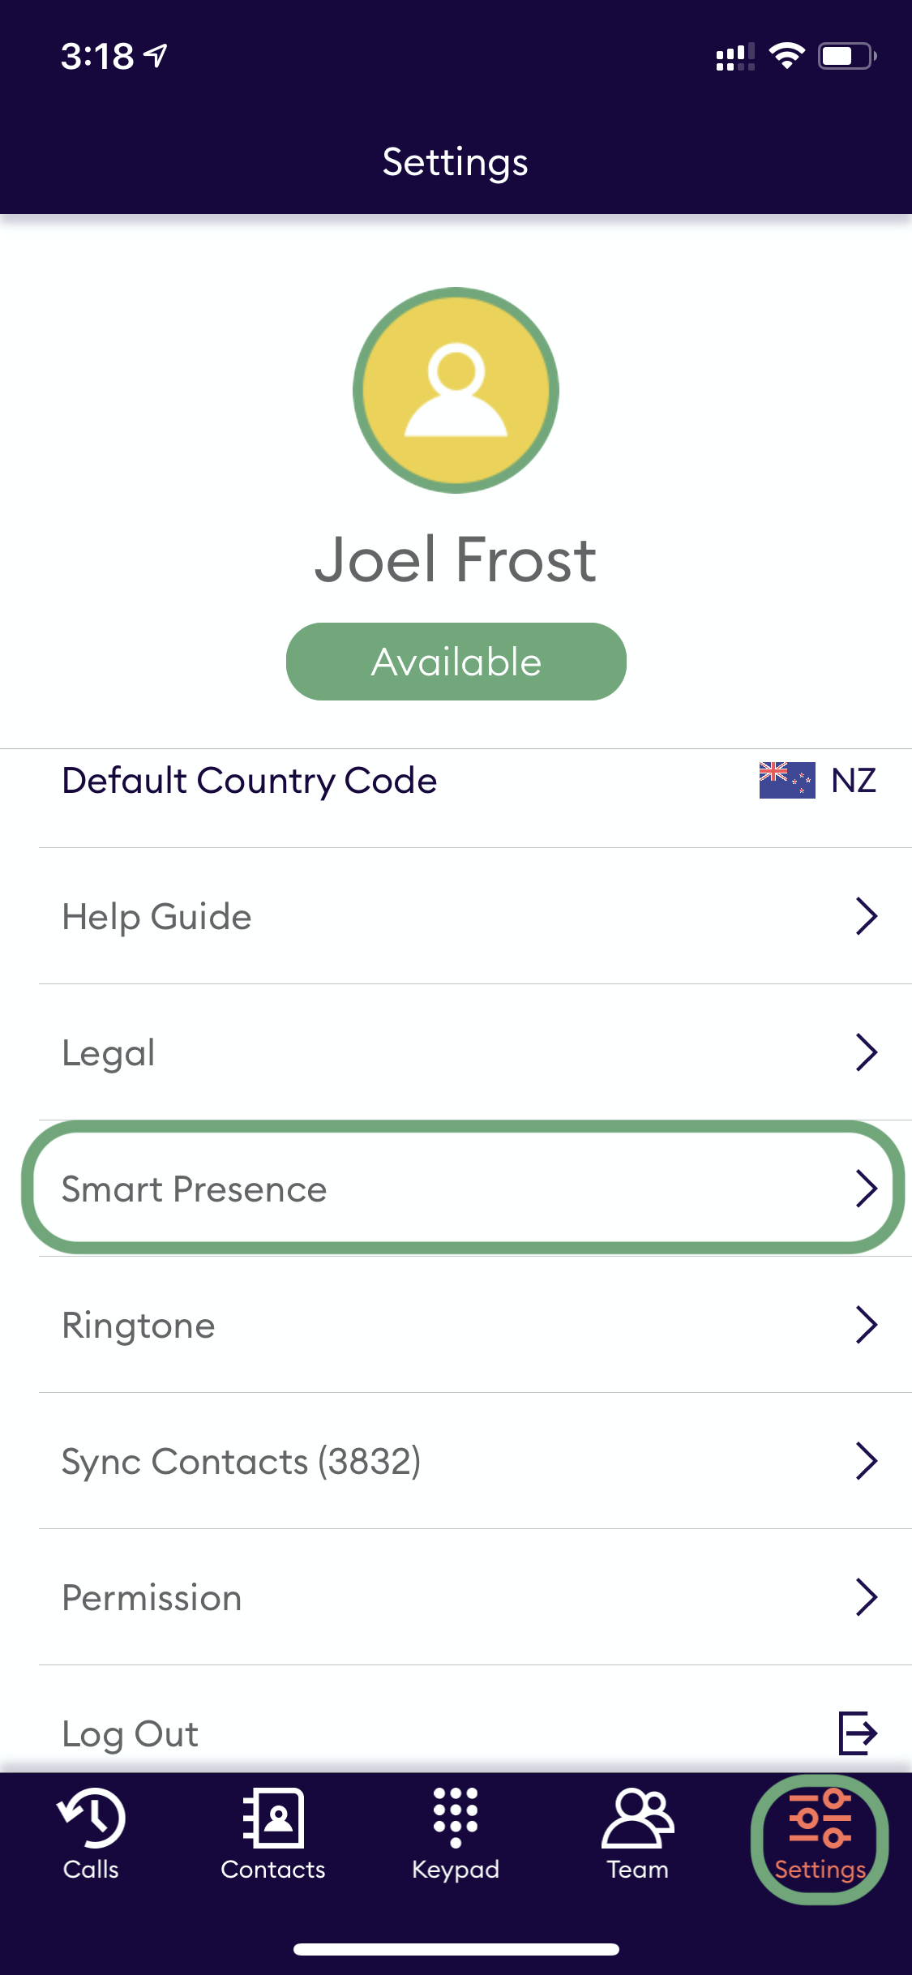912x1975 pixels.
Task: Select the Settings sliders icon
Action: (x=820, y=1818)
